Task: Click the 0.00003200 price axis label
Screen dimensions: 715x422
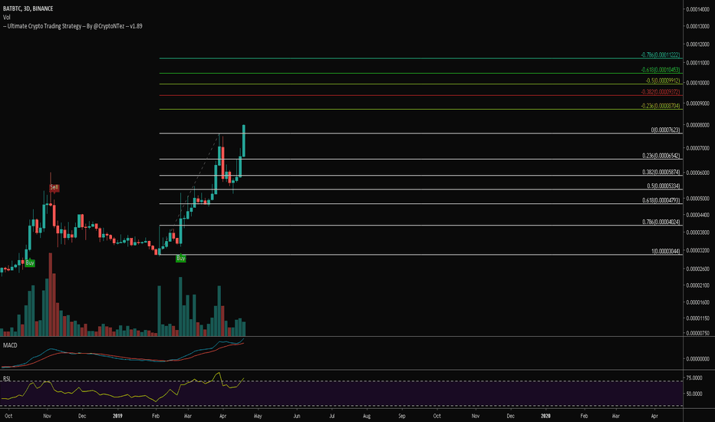Action: pos(697,250)
